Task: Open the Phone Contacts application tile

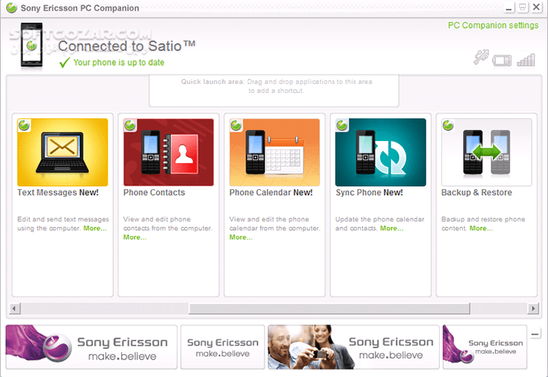Action: (169, 152)
